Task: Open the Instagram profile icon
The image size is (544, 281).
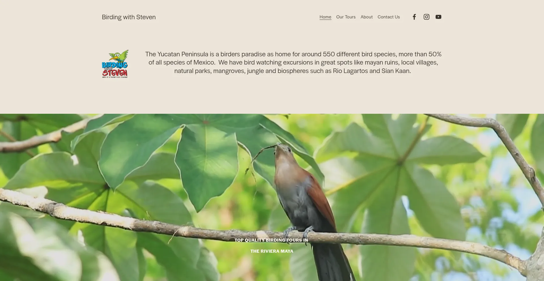Action: (426, 17)
